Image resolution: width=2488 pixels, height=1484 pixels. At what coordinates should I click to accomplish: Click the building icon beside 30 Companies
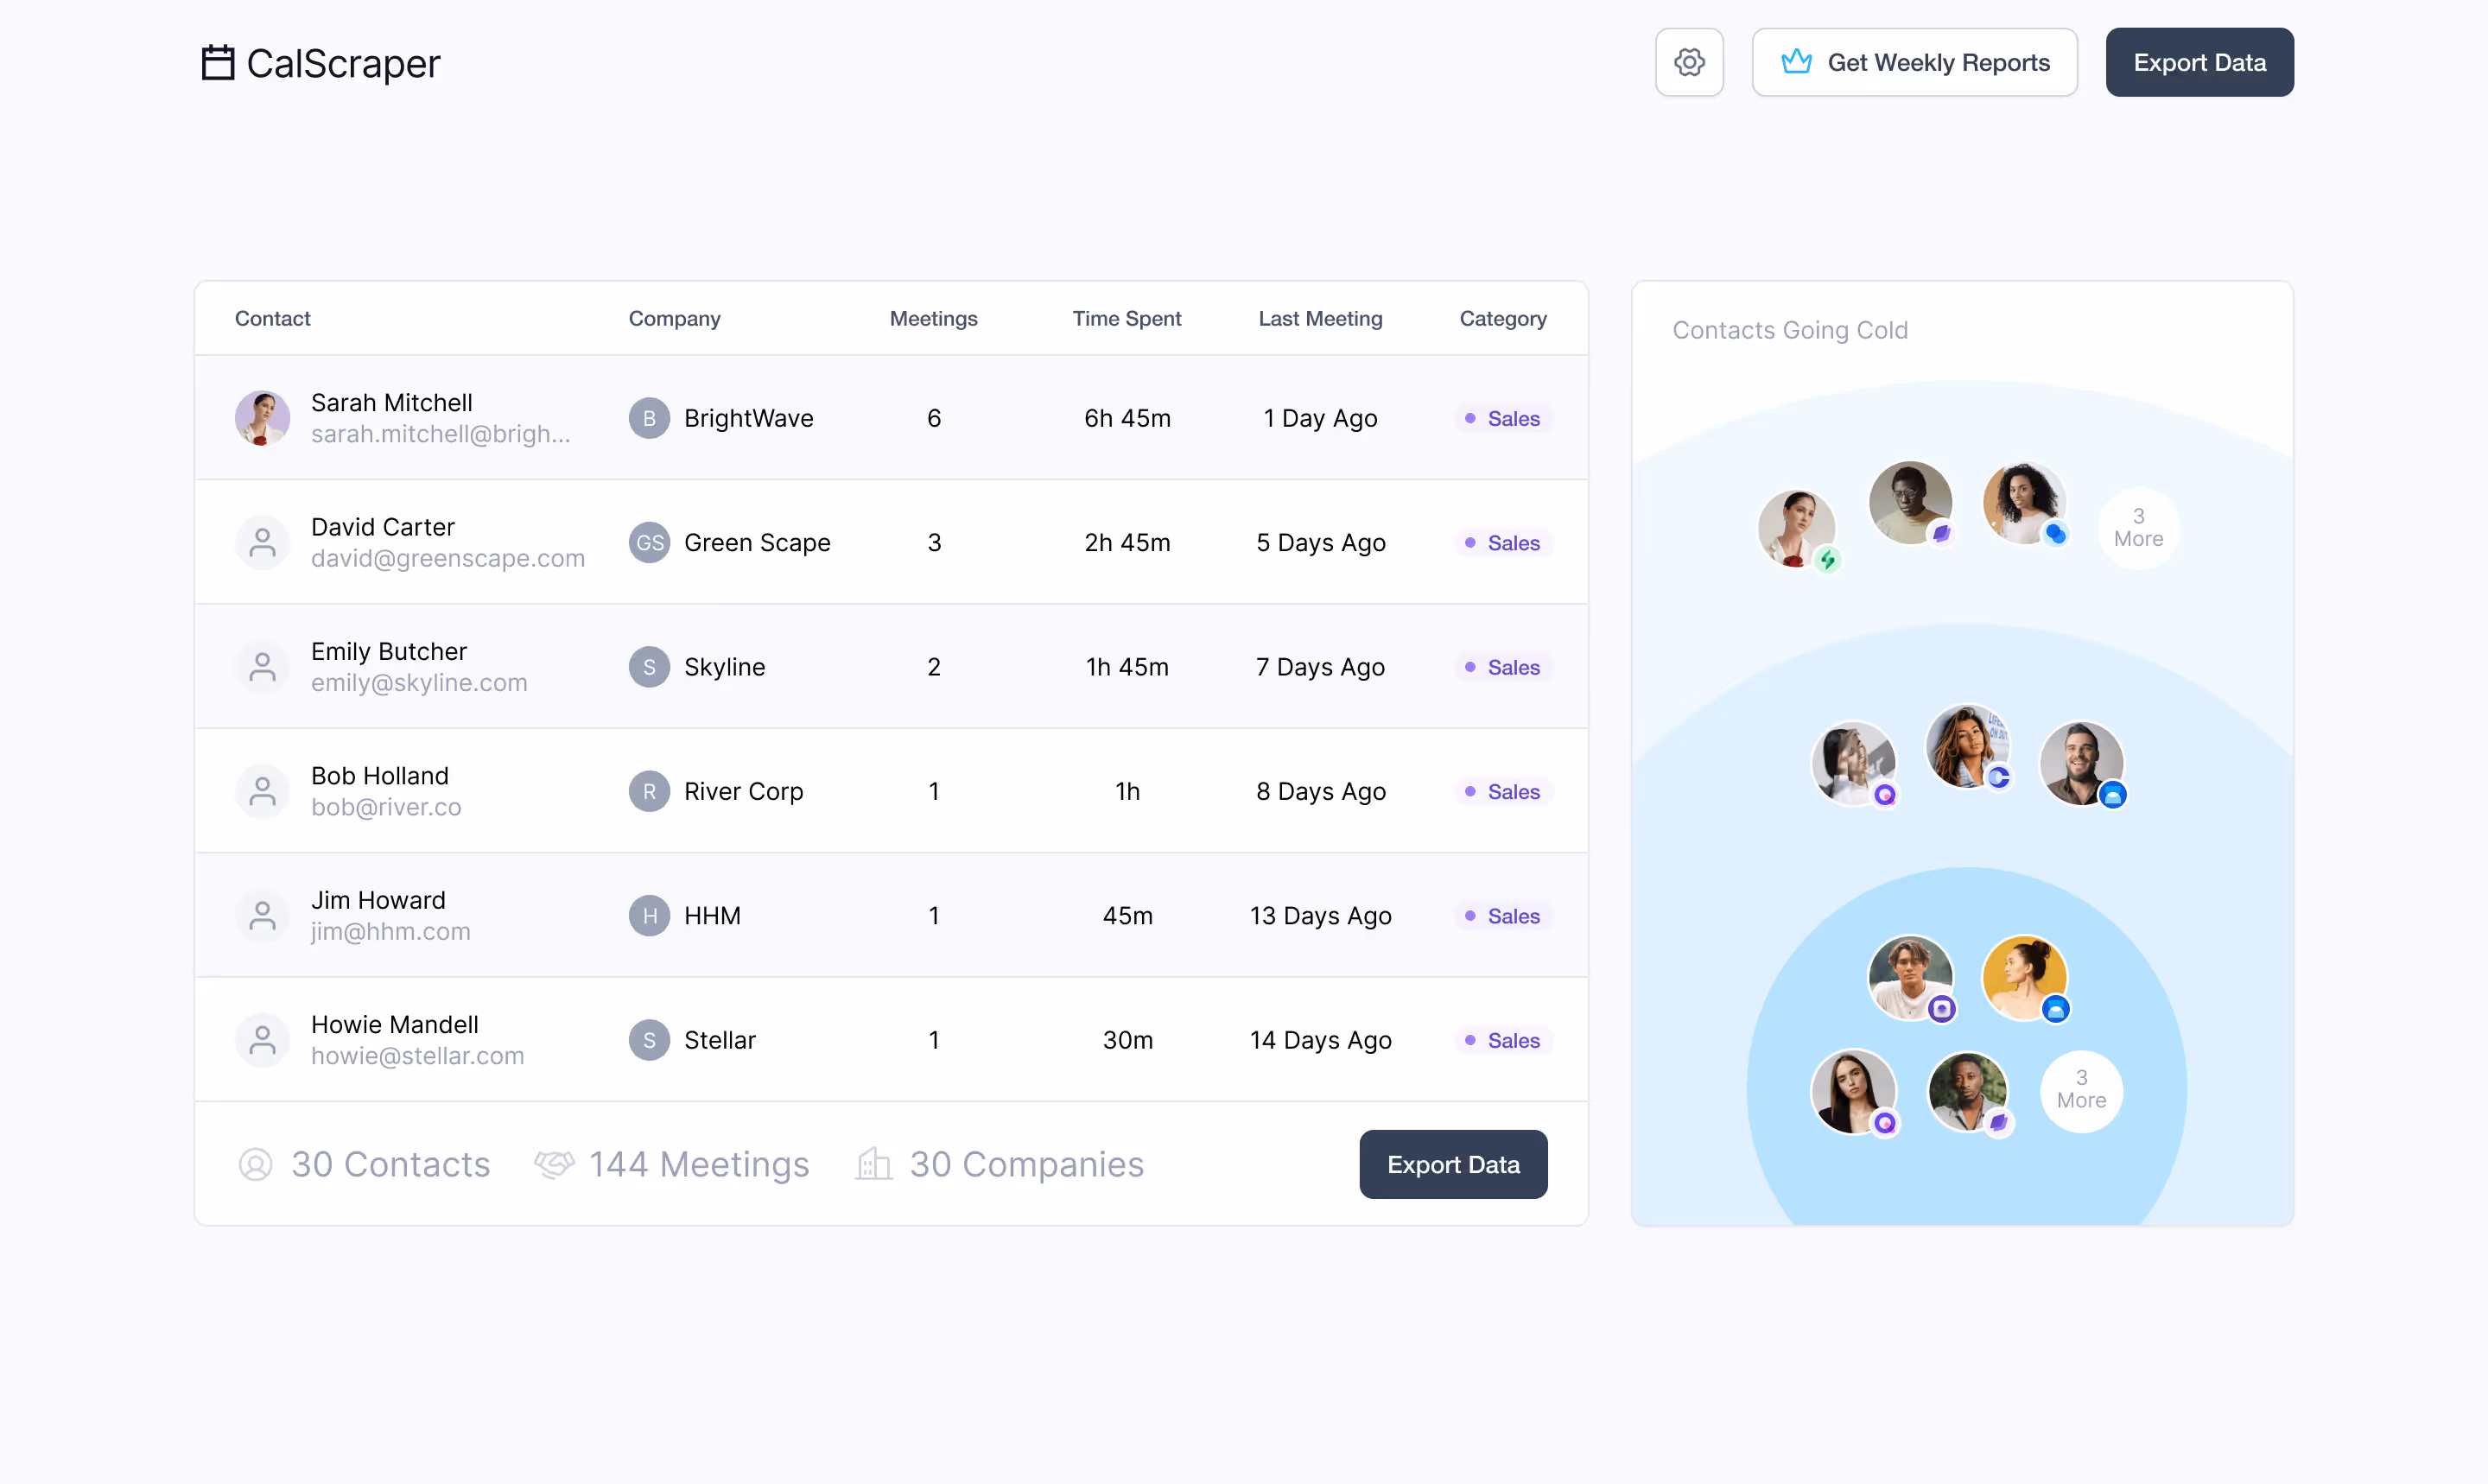tap(874, 1163)
